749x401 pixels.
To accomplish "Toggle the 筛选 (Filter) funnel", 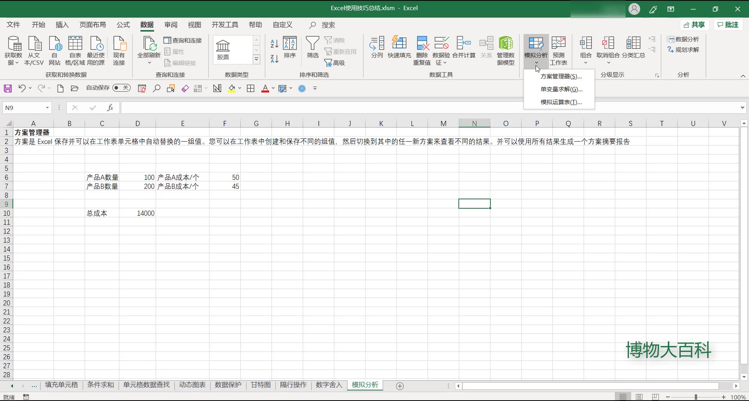I will click(x=312, y=48).
